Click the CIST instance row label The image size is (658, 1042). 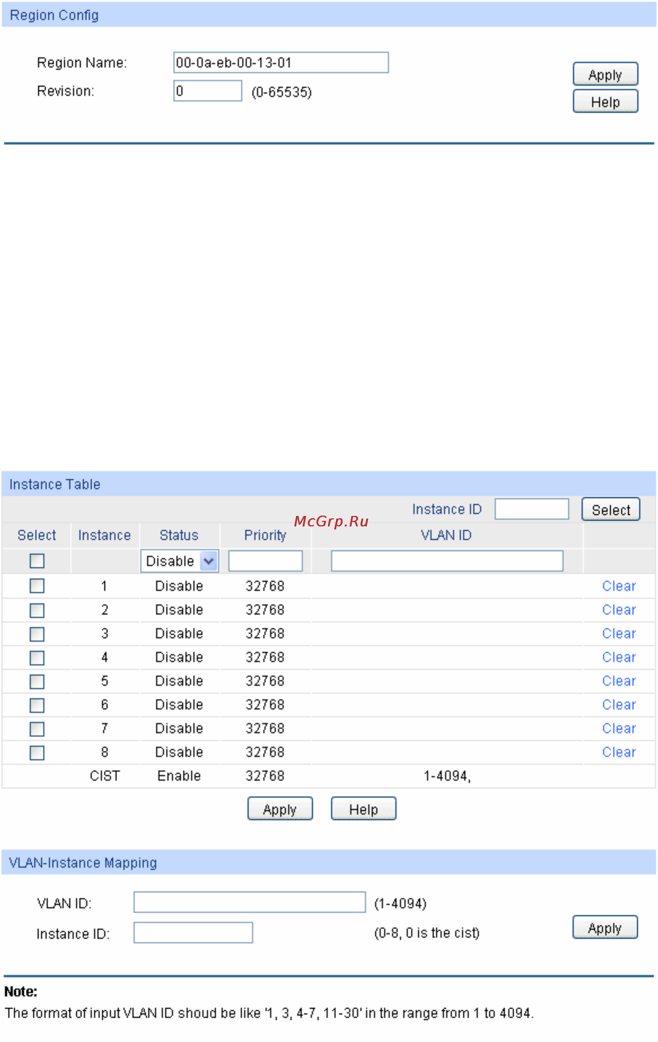(105, 777)
